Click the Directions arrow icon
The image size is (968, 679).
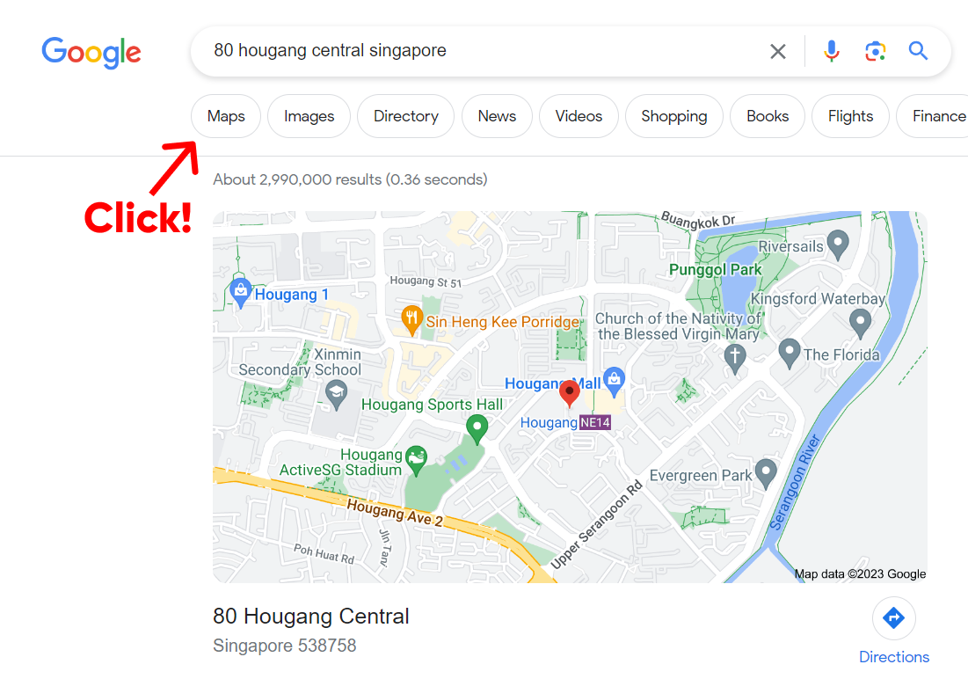point(893,617)
